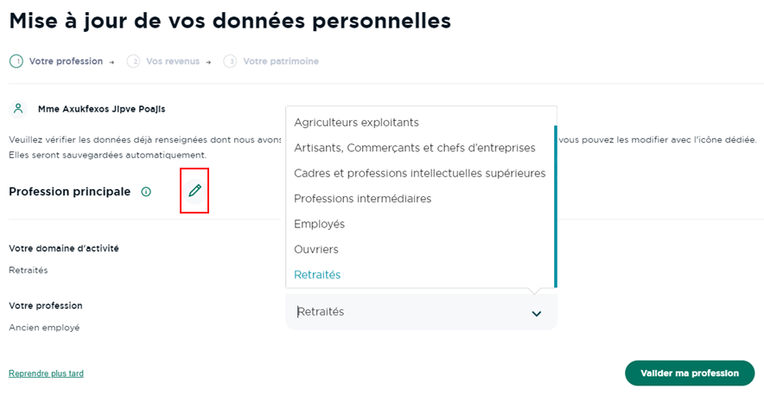The width and height of the screenshot is (764, 408).
Task: Go to the Votre profession step
Action: pyautogui.click(x=66, y=61)
